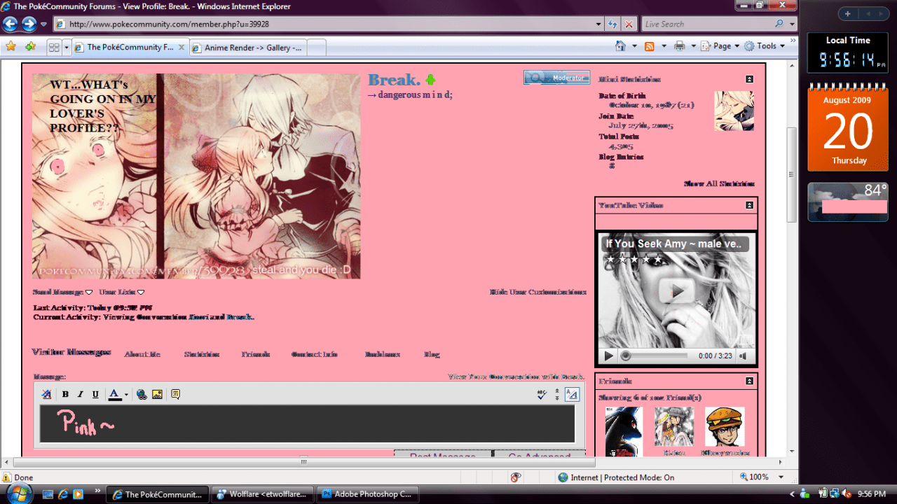This screenshot has width=897, height=504.
Task: Open the Page menu dropdown
Action: (x=722, y=46)
